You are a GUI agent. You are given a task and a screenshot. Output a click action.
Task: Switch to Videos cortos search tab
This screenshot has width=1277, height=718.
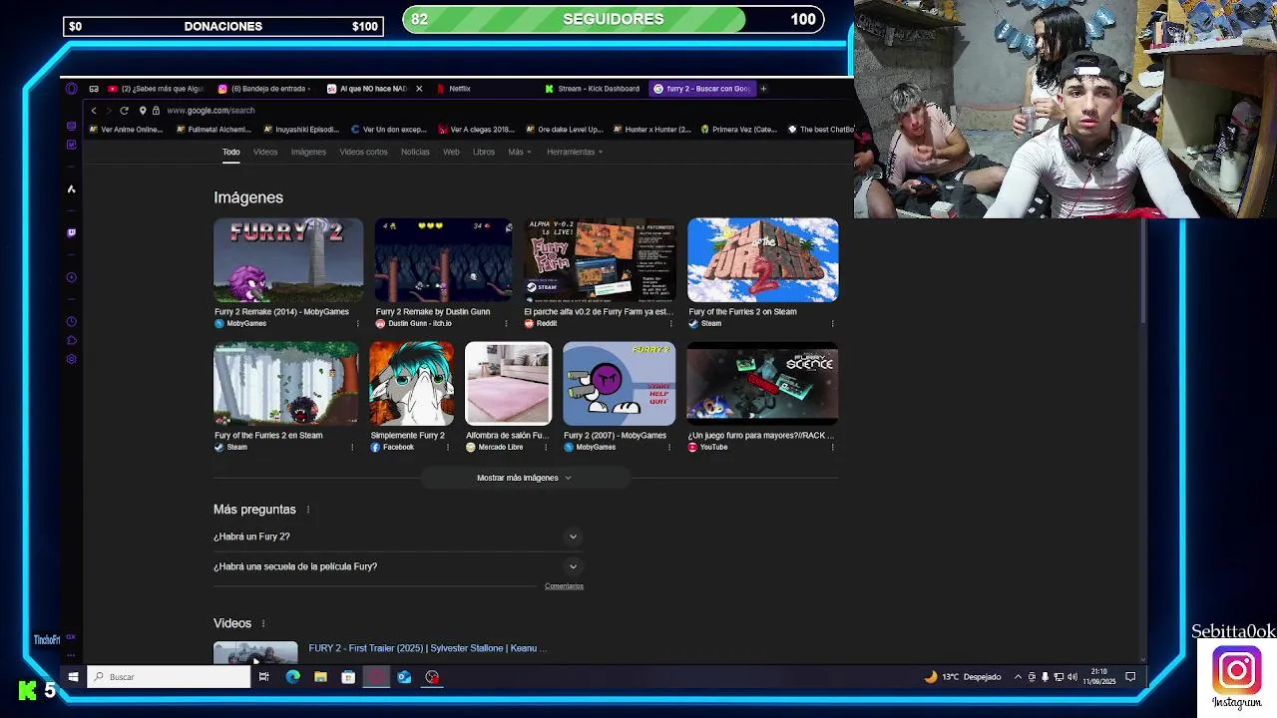click(363, 152)
